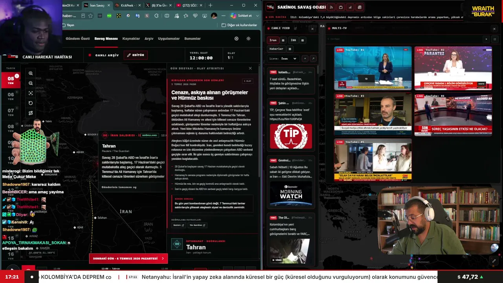Open map layer settings sliders icon
This screenshot has width=503, height=283.
click(31, 113)
